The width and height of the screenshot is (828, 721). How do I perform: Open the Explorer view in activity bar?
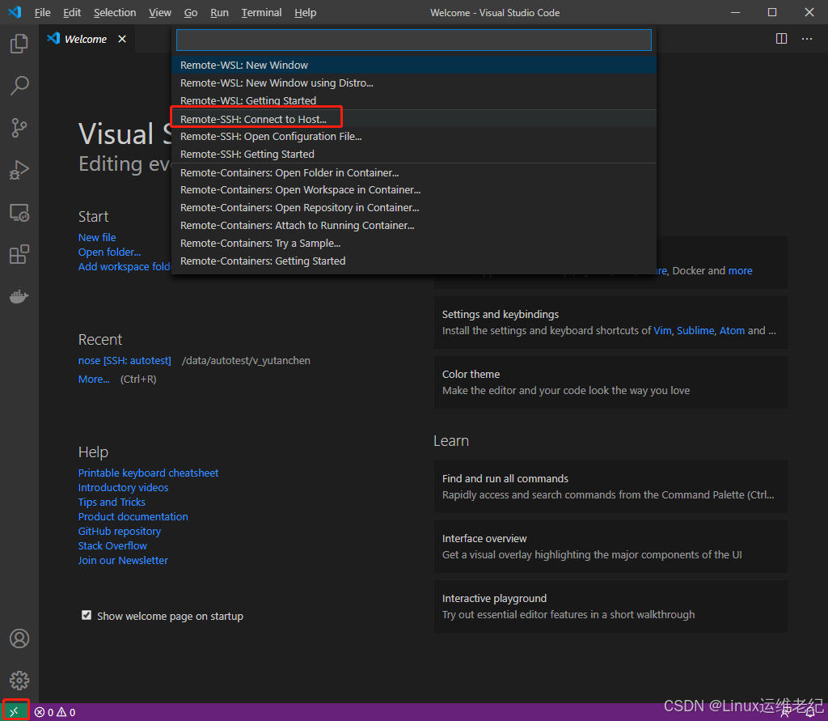(x=19, y=44)
